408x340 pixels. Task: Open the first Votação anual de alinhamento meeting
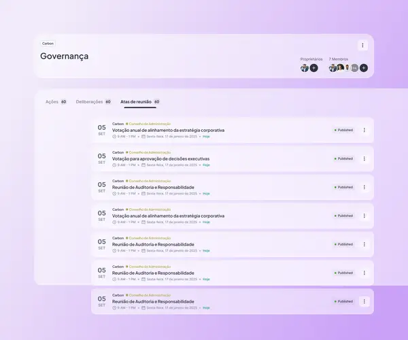(168, 130)
